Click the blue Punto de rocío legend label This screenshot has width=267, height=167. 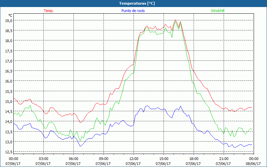(133, 11)
